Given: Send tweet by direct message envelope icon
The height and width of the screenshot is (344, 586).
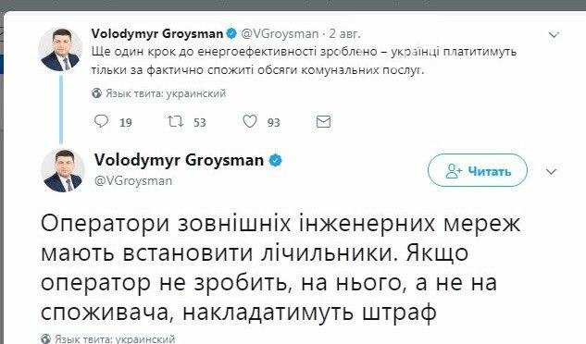Looking at the screenshot, I should pyautogui.click(x=323, y=122).
